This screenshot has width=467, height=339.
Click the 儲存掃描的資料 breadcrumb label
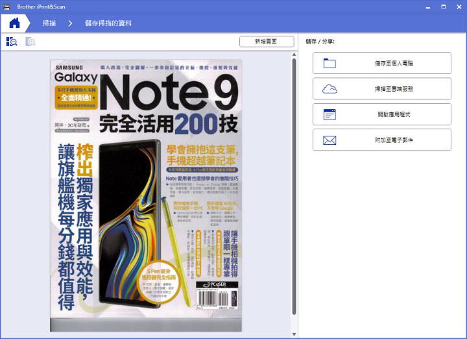(108, 23)
